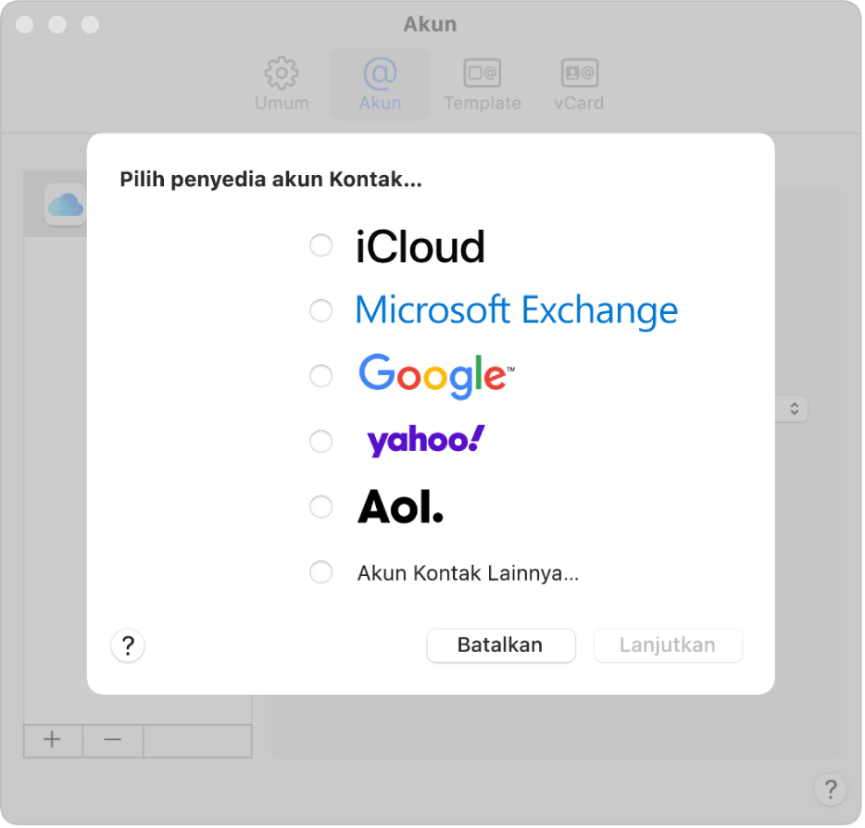This screenshot has width=865, height=828.
Task: Choose Akun Kontak Lainnya radio option
Action: [321, 572]
